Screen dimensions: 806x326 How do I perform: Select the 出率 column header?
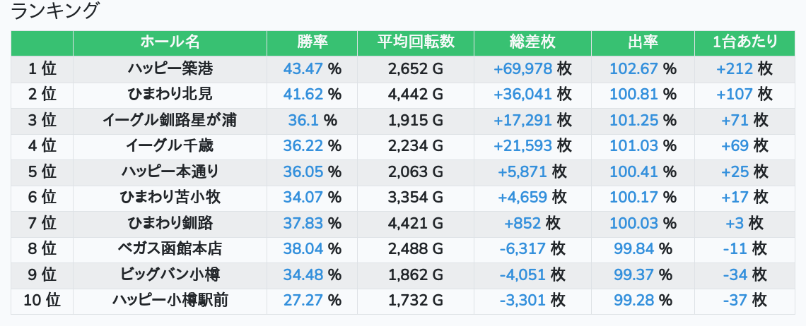(643, 42)
